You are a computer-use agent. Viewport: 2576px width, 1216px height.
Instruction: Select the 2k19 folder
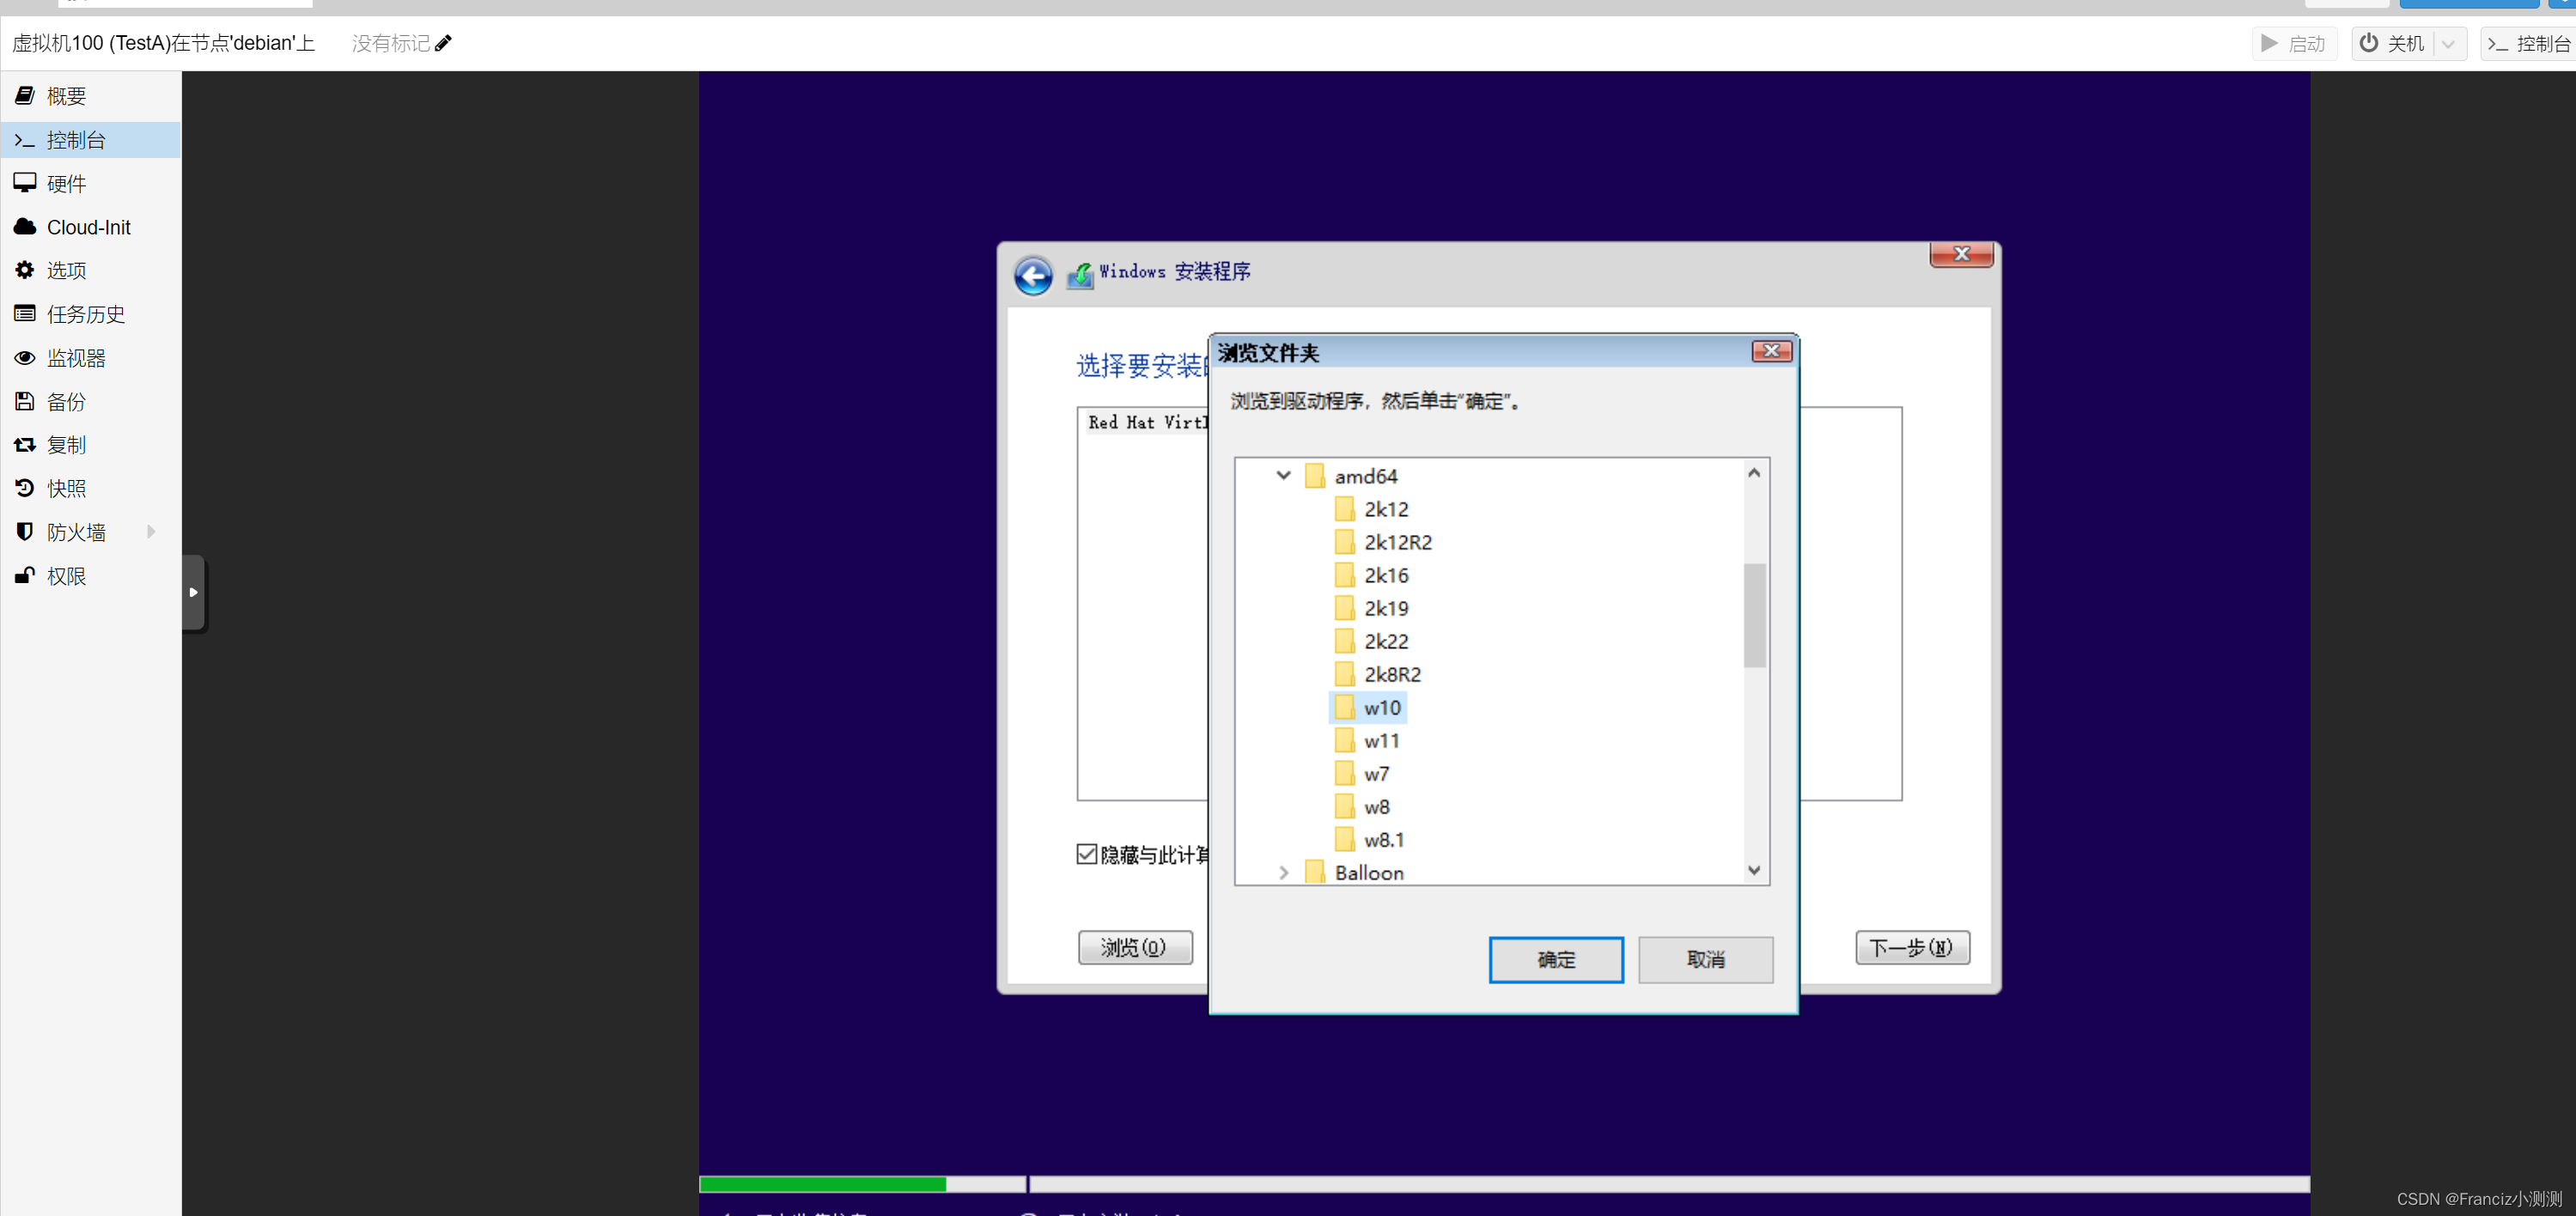[x=1386, y=608]
